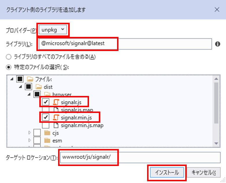226x183 pixels.
Task: Click the signalr.min.js.map file icon
Action: [56, 125]
